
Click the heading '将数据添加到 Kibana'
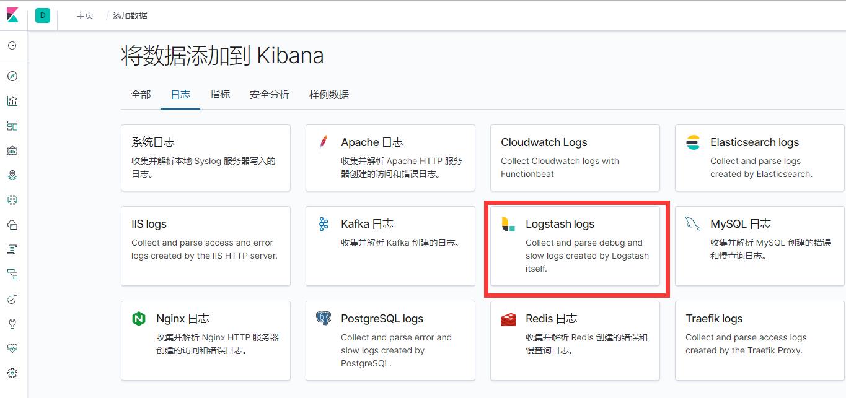pos(223,56)
